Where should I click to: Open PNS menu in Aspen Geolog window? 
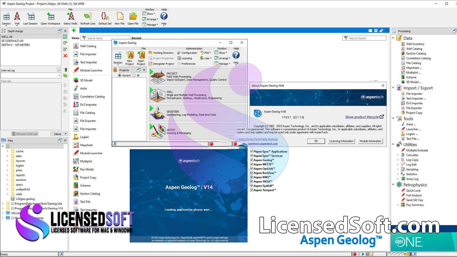tap(206, 53)
